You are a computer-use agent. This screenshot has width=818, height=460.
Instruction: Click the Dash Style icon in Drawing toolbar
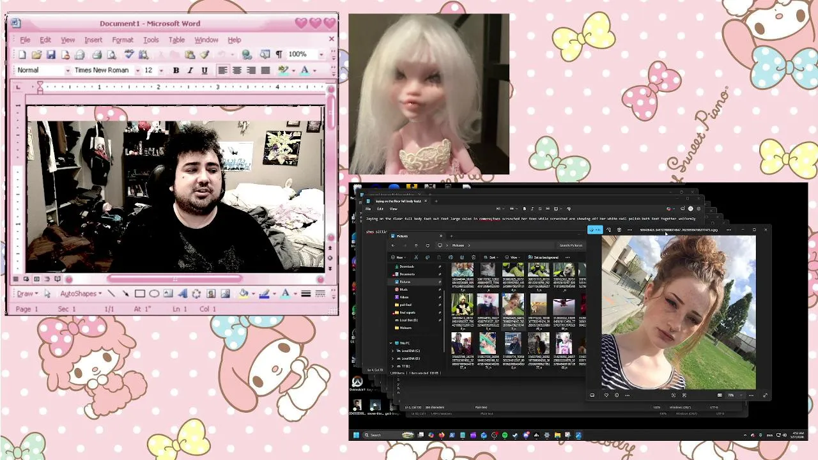coord(320,294)
